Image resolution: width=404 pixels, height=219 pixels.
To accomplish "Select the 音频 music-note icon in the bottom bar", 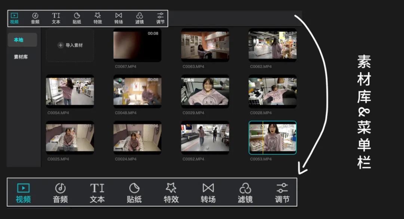I will click(60, 192).
